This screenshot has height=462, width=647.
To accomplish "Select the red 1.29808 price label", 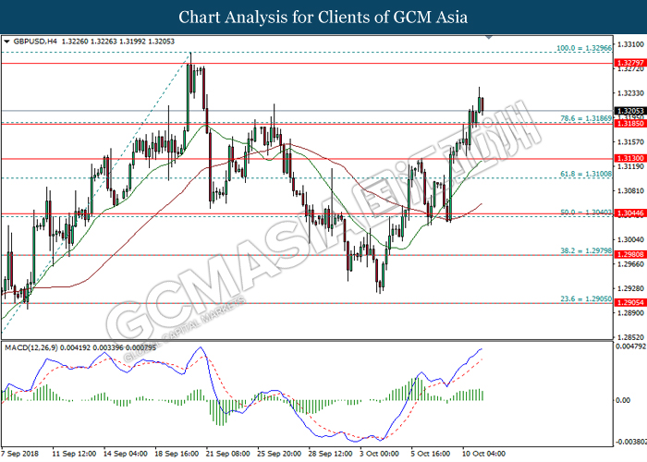I will point(630,254).
